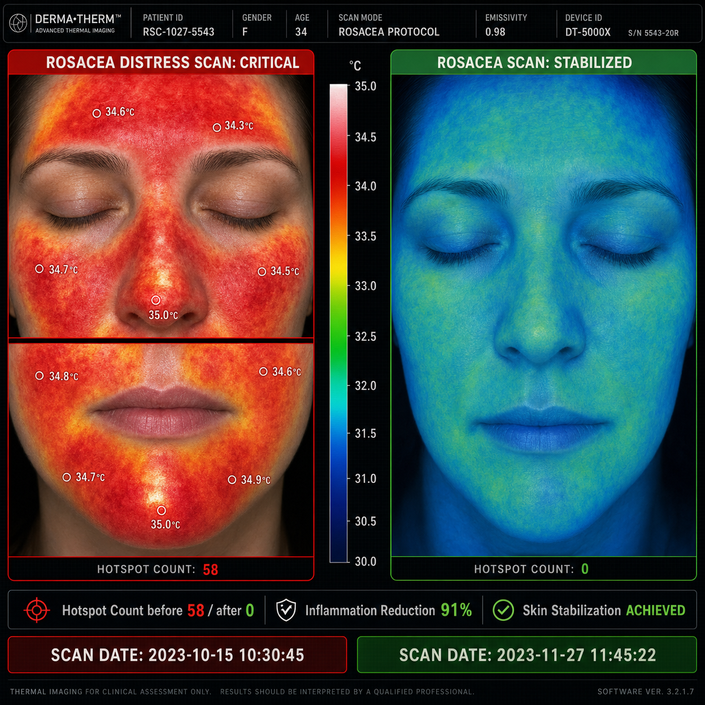
Task: Select the 35.0°C chin hotspot marker
Action: coord(162,510)
